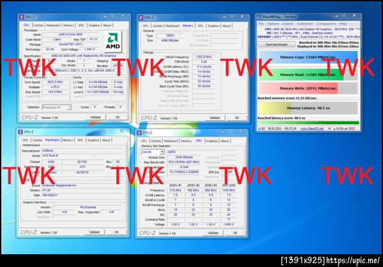Click the Manufacturer value ASRock
The height and width of the screenshot is (267, 383).
(x=82, y=151)
